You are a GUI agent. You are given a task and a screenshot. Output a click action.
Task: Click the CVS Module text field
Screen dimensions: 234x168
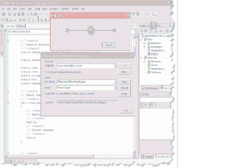pyautogui.click(x=86, y=82)
